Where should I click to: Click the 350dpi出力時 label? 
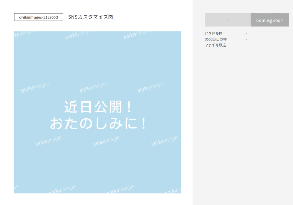(x=216, y=39)
